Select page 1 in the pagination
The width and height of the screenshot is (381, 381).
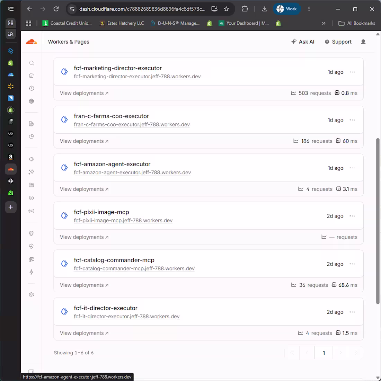tap(324, 353)
